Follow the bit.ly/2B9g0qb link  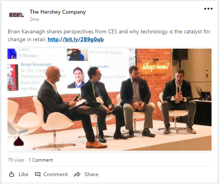tap(76, 40)
